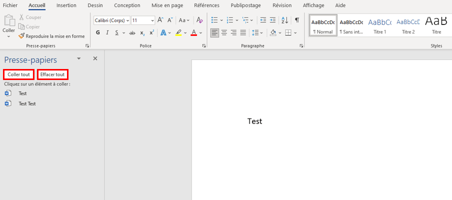This screenshot has width=452, height=200.
Task: Open the Calibri (Corps) font dropdown
Action: 127,20
